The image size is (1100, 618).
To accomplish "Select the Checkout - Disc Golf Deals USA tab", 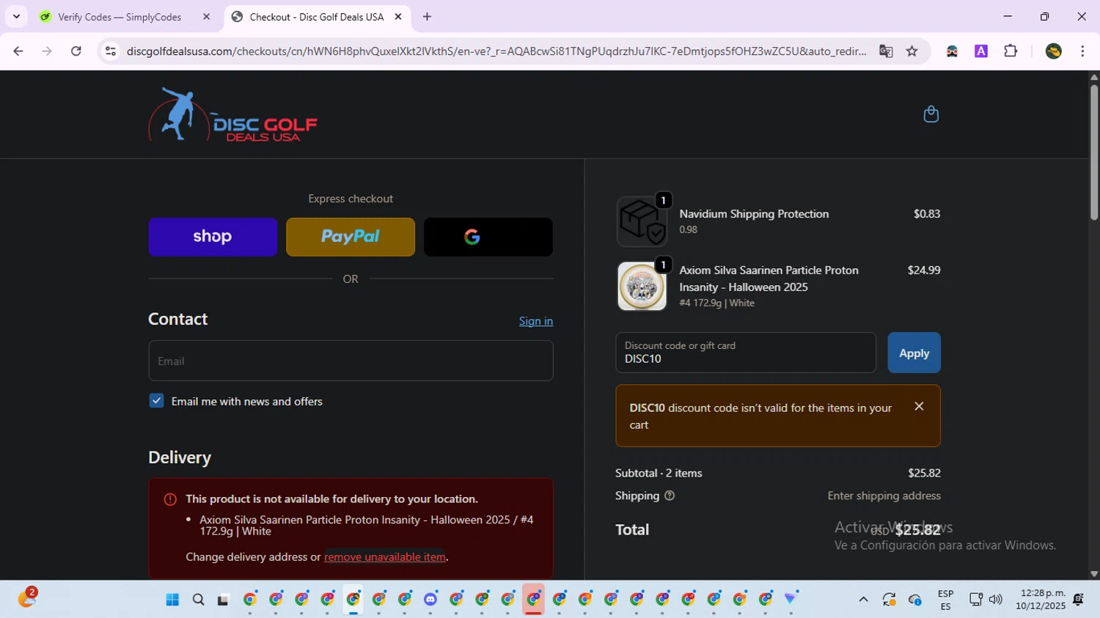I will point(317,17).
